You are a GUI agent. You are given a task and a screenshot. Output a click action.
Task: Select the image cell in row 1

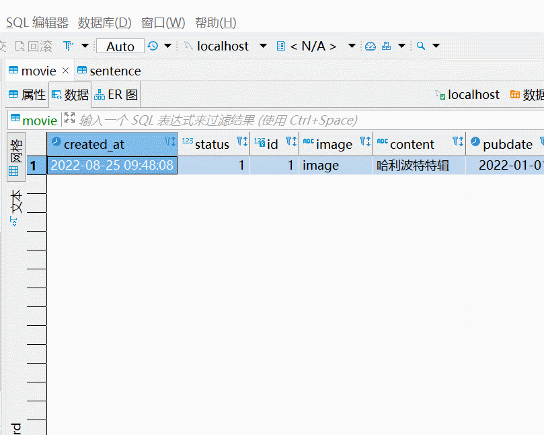point(336,166)
